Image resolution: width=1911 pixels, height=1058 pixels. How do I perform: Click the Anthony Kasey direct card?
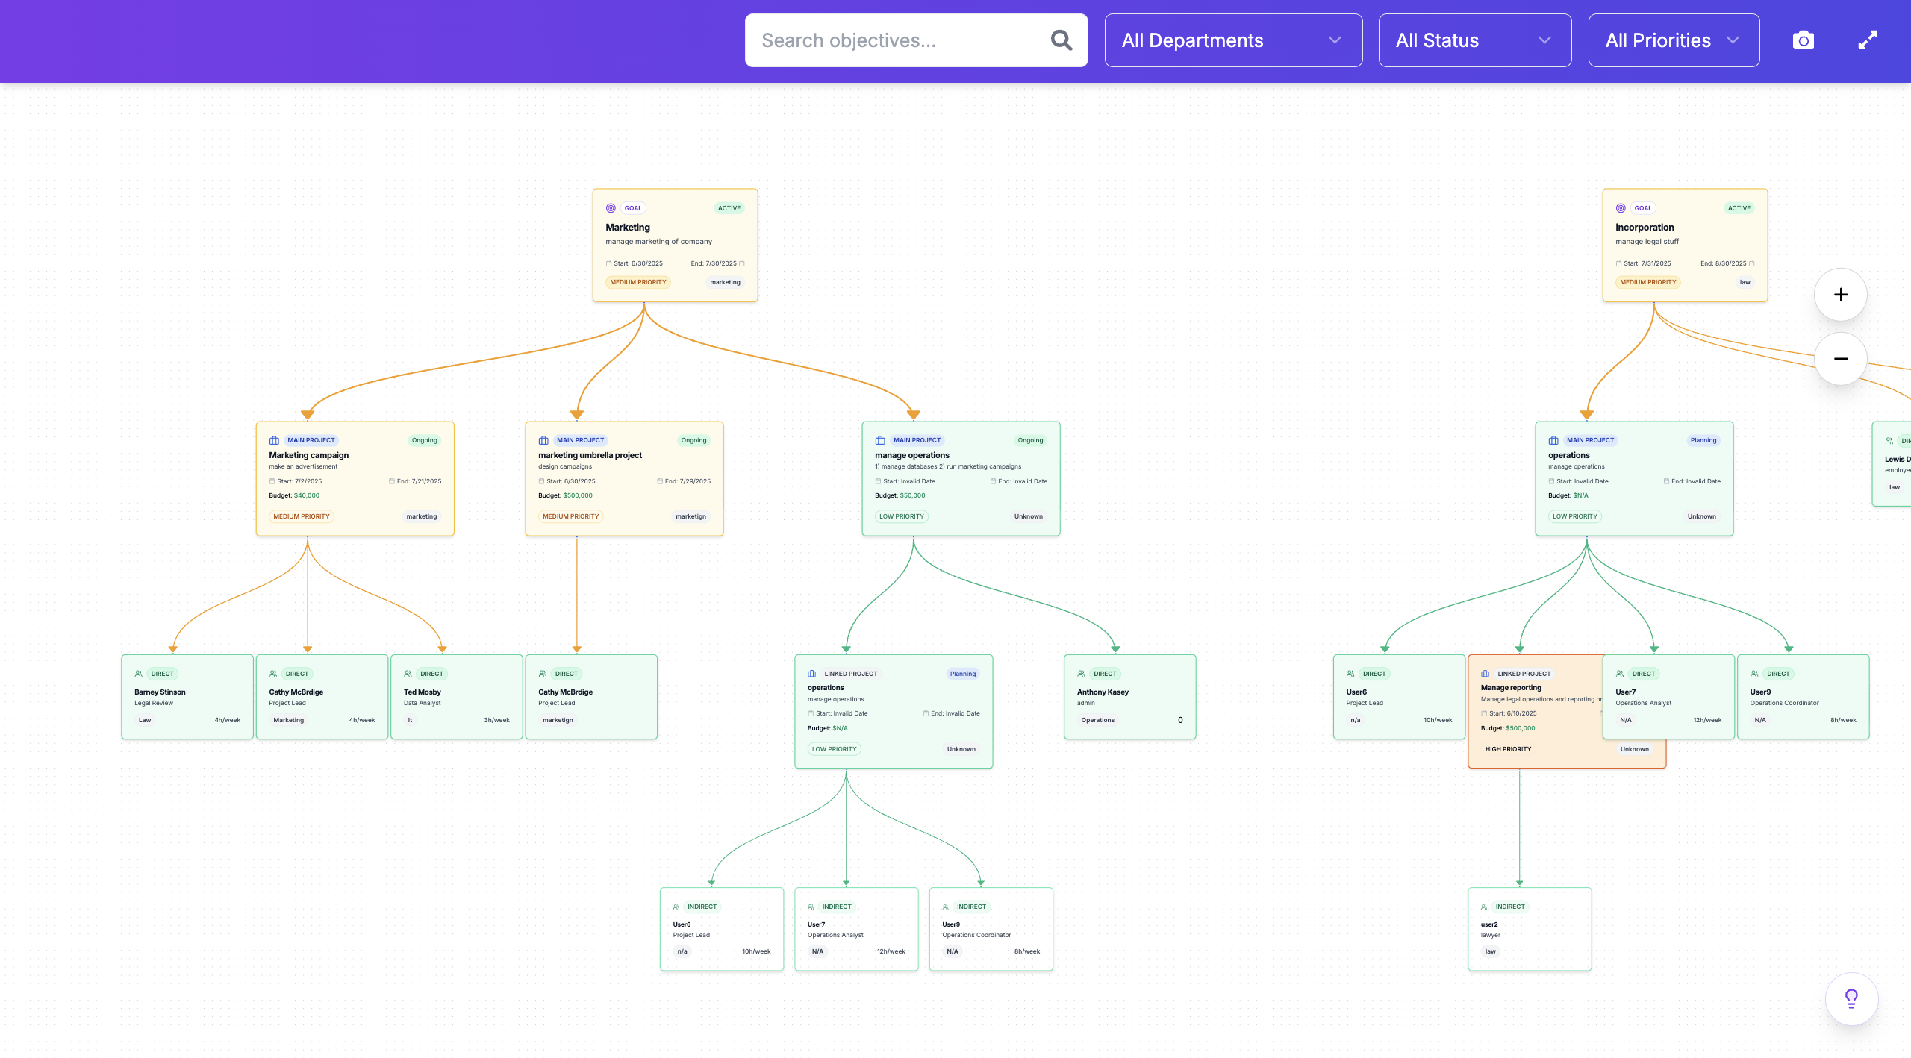pyautogui.click(x=1129, y=697)
